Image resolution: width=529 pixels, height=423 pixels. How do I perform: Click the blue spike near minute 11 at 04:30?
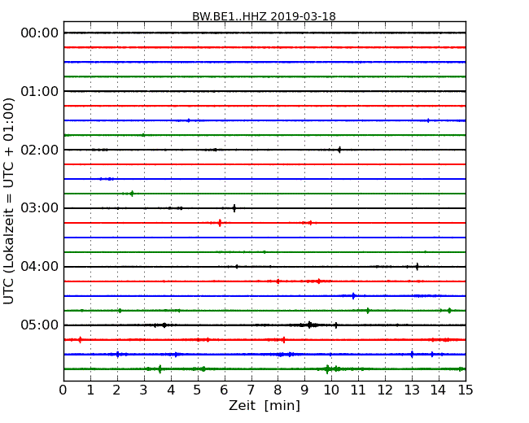[353, 296]
